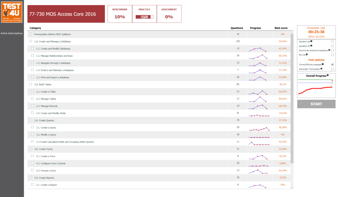
Task: Open help icon for Incorrectly answered questions
Action: click(x=329, y=50)
